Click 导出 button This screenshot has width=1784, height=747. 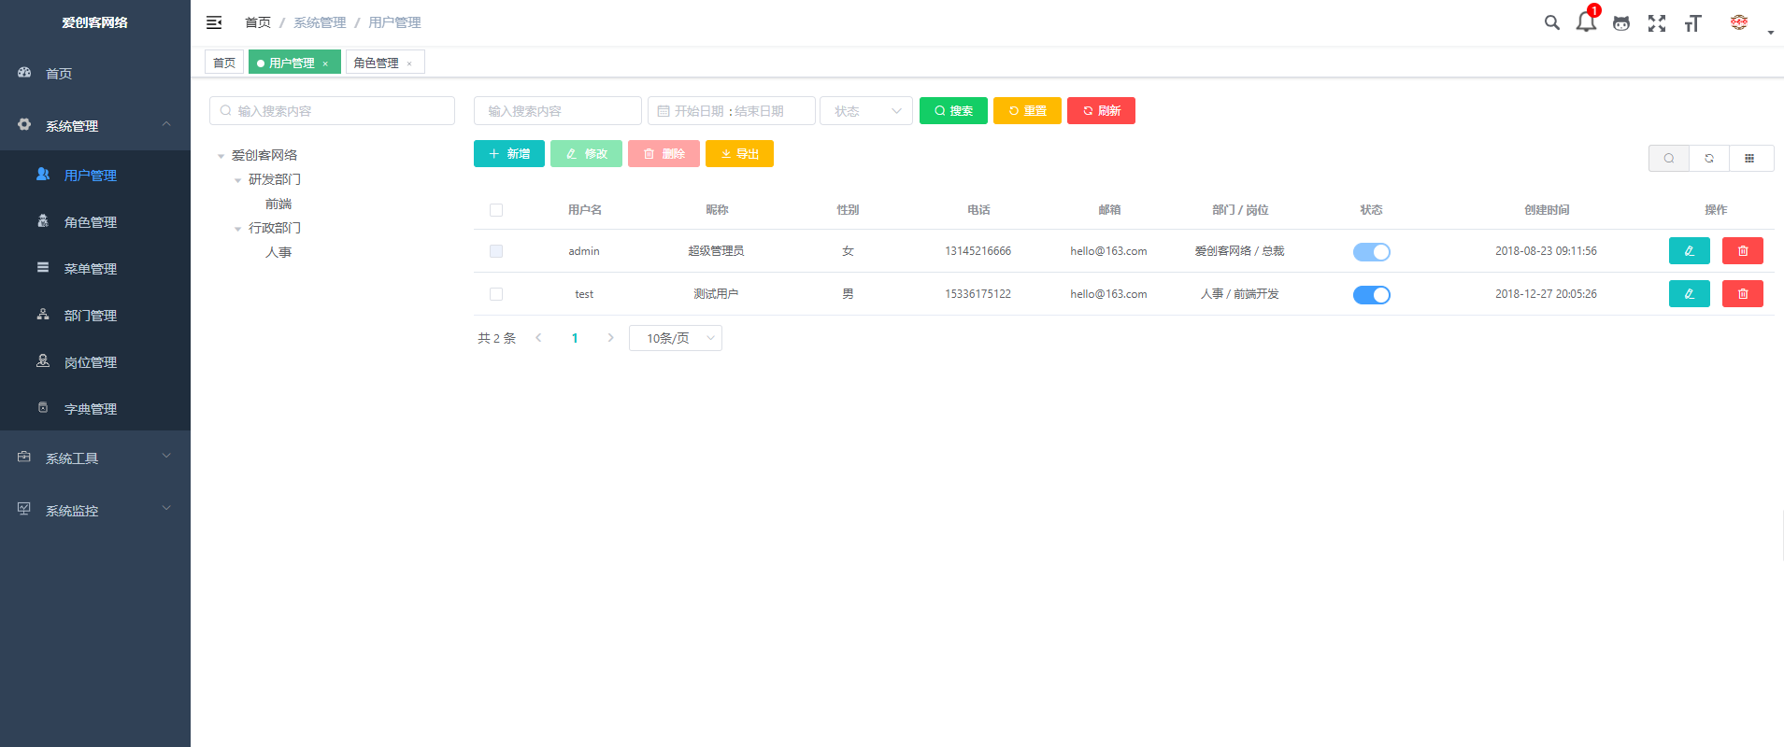(x=739, y=154)
